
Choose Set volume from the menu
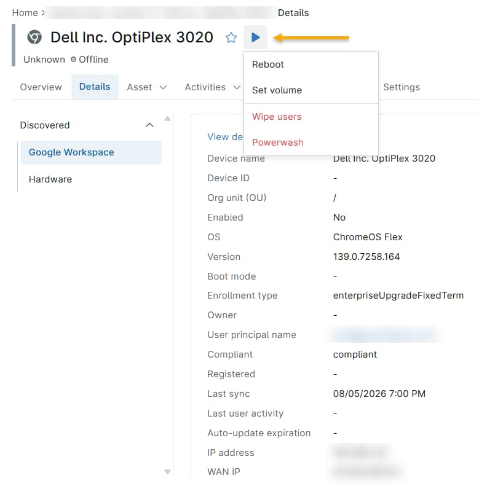[x=311, y=90]
